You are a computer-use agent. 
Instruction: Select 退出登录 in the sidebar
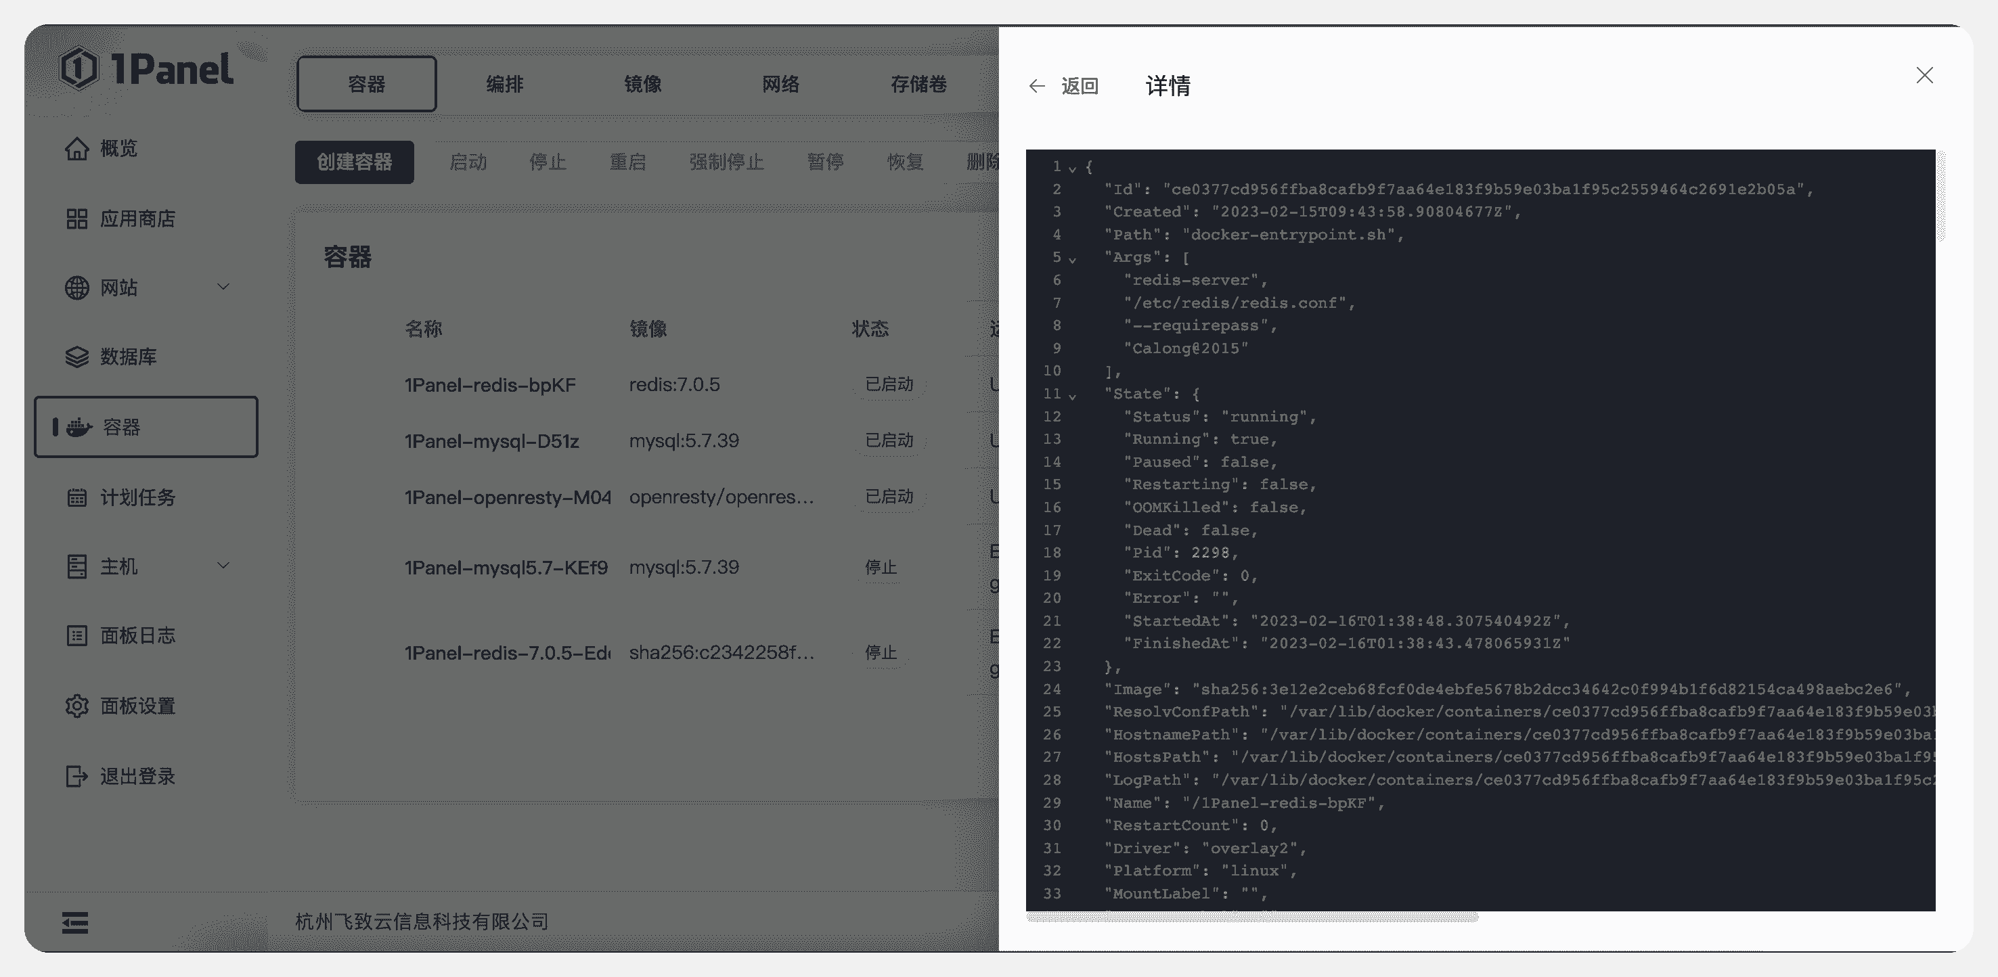137,776
